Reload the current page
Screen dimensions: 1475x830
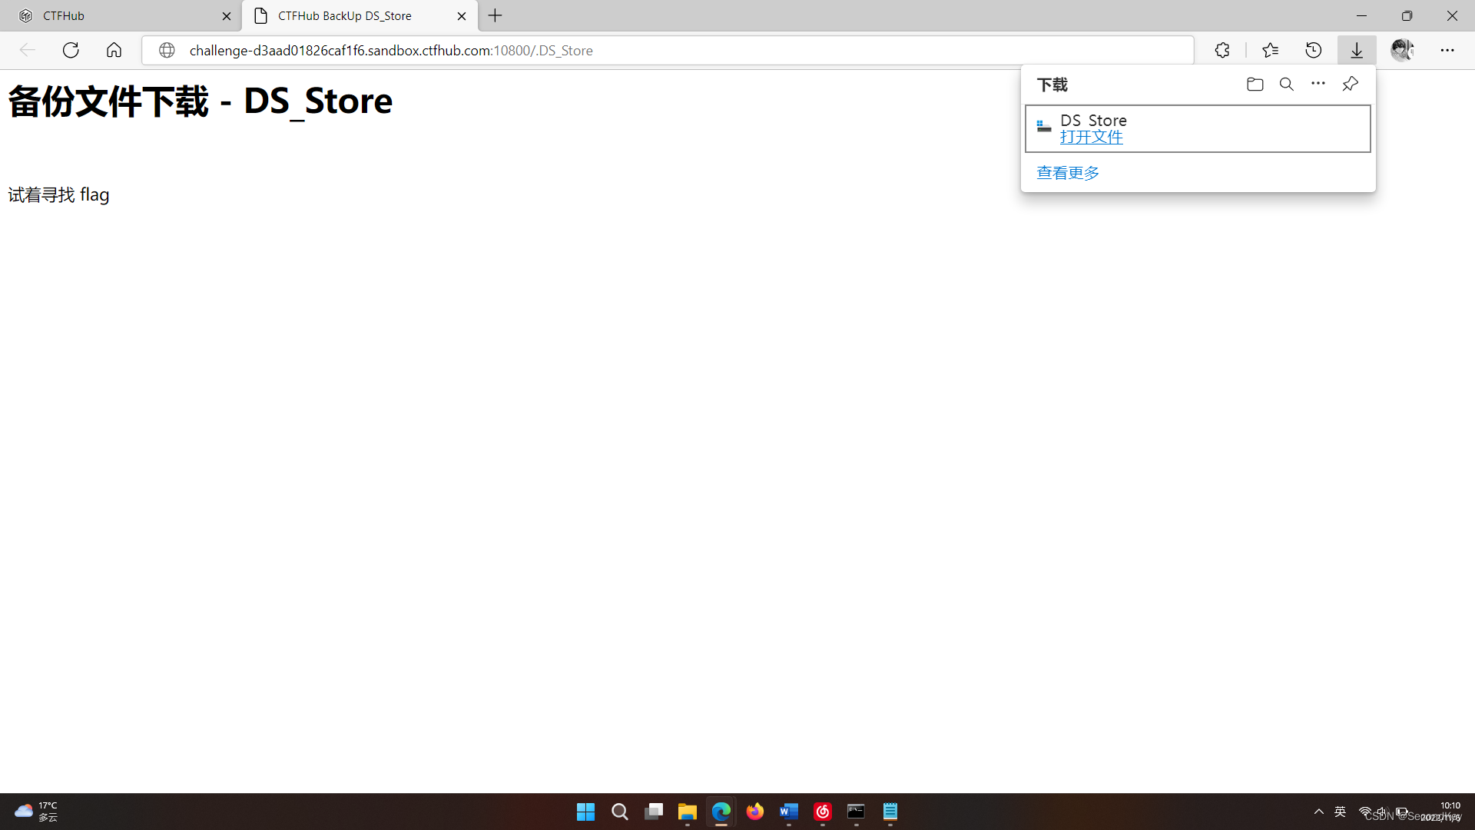coord(70,50)
